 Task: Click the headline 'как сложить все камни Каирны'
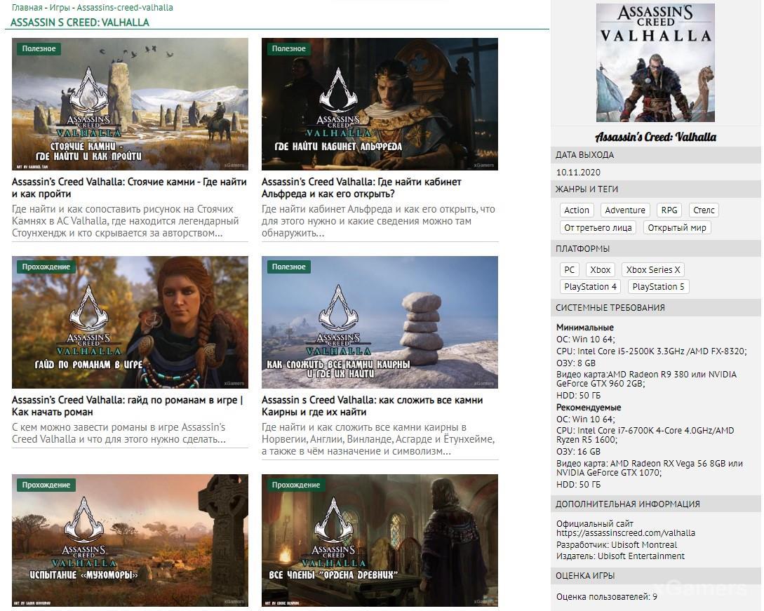(373, 406)
